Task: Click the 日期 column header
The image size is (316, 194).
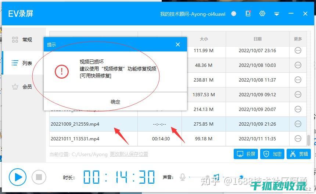Action: point(258,39)
